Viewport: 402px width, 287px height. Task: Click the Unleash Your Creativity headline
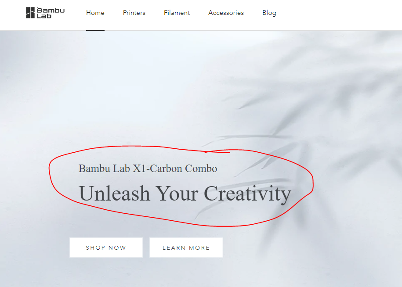185,194
